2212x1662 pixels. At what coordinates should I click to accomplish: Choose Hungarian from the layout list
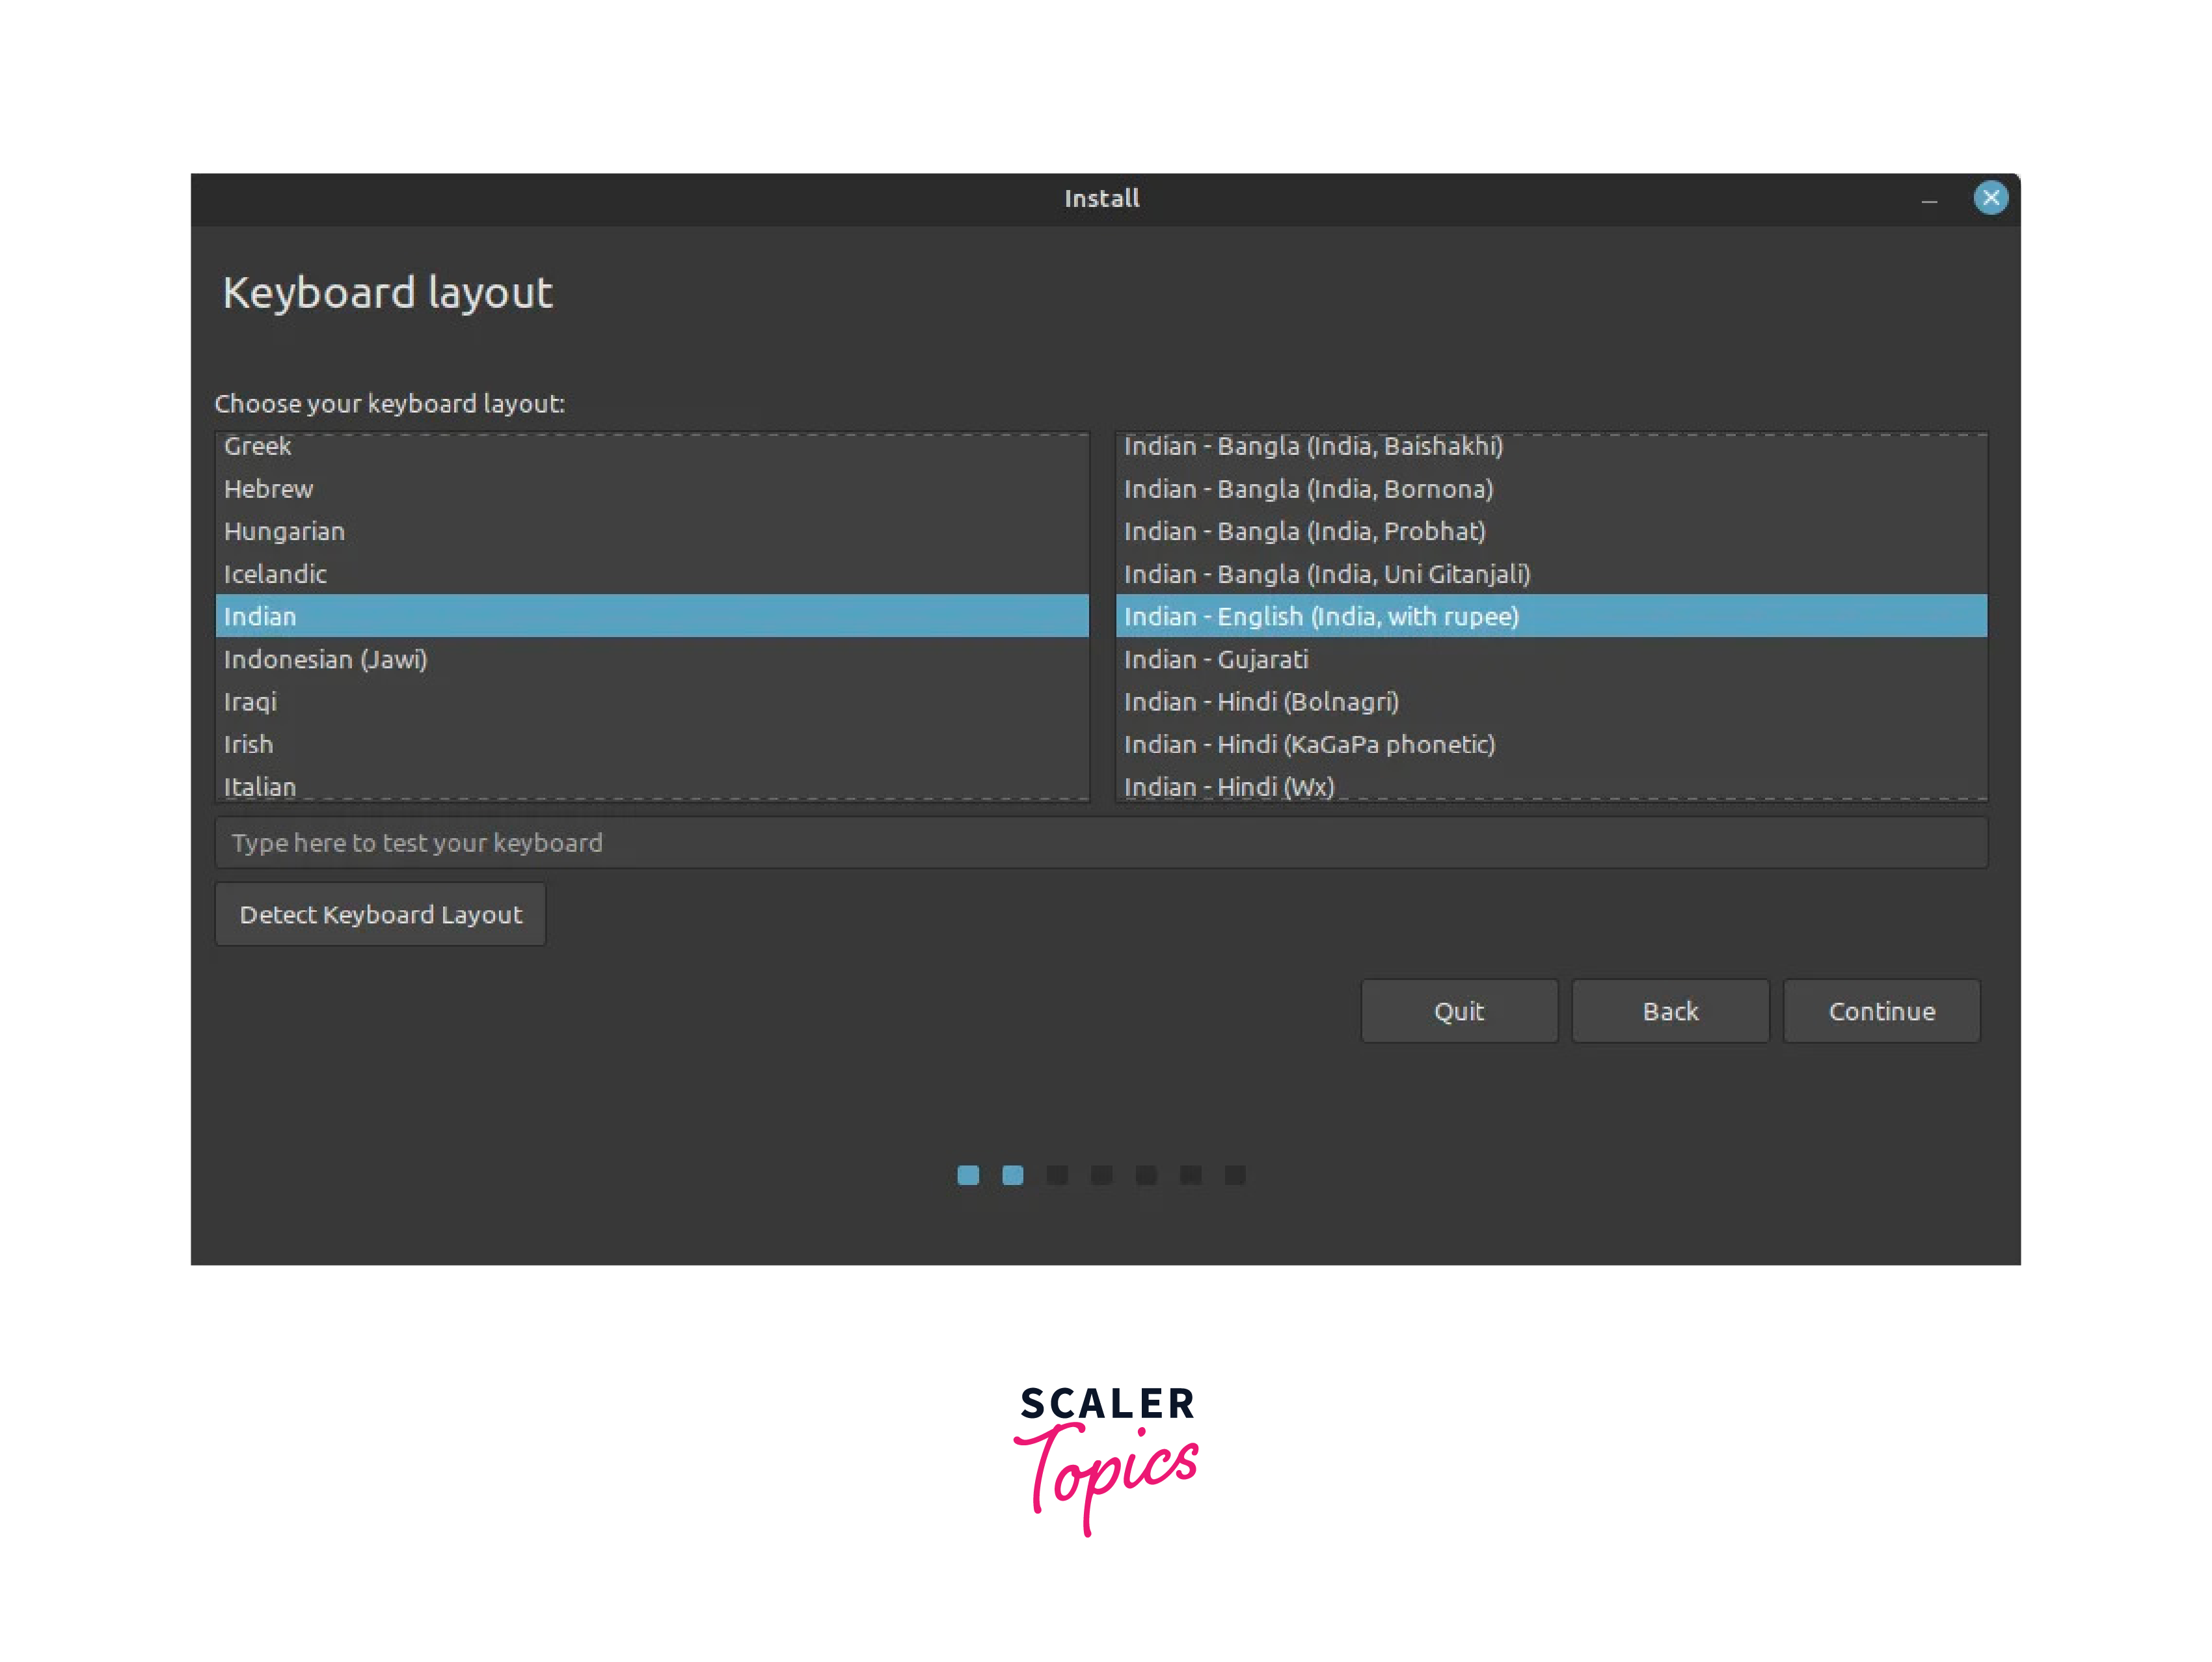[284, 532]
